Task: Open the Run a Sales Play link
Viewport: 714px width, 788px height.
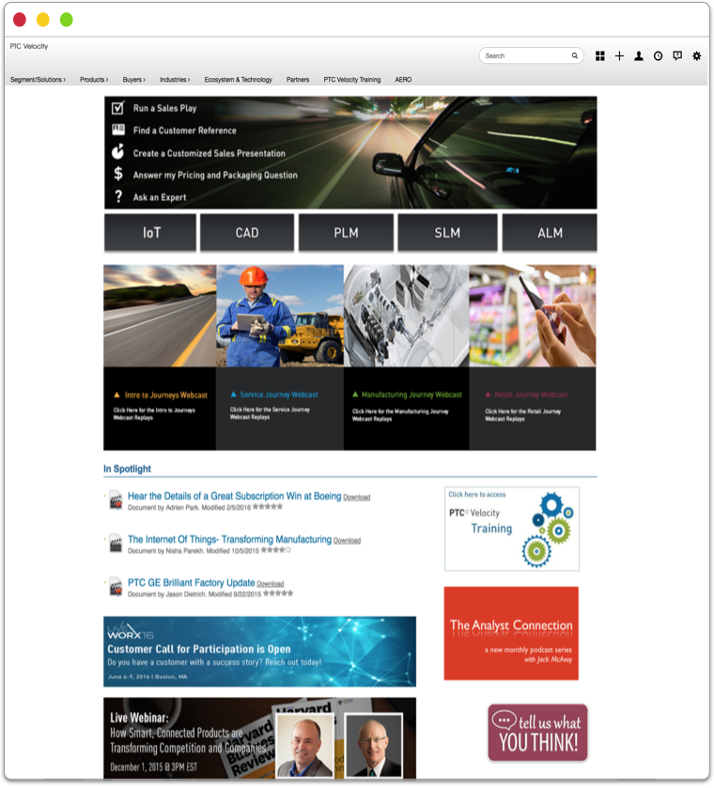Action: tap(165, 108)
